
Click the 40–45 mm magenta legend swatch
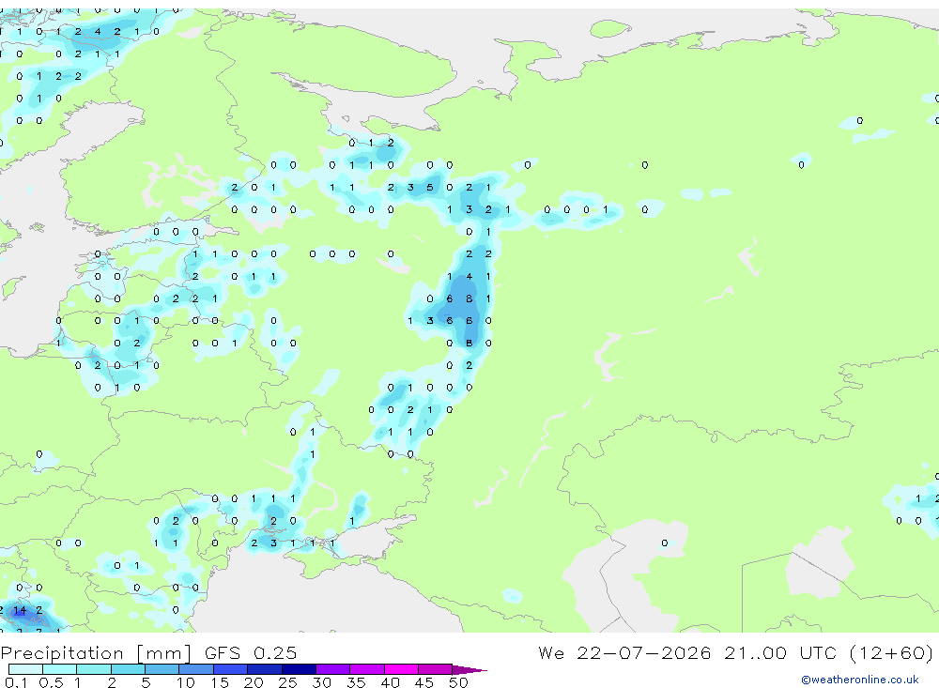click(x=401, y=669)
